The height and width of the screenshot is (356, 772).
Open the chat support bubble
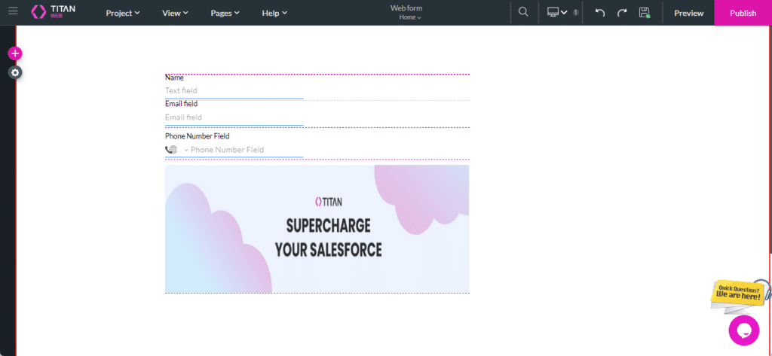point(743,330)
